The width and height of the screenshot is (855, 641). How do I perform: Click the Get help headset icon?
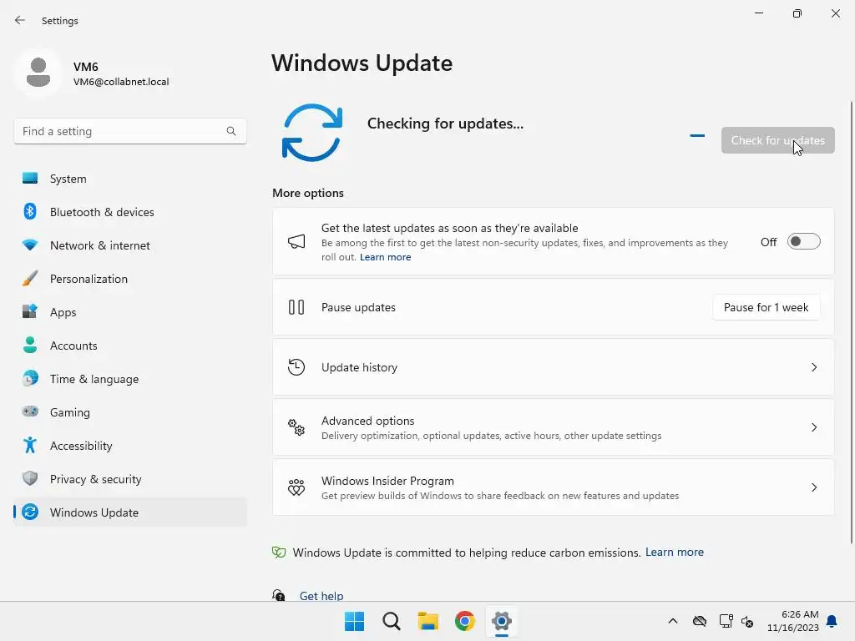point(279,595)
